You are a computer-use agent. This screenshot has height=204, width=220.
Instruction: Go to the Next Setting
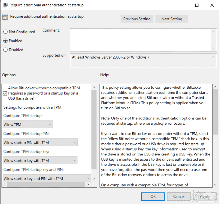click(172, 19)
